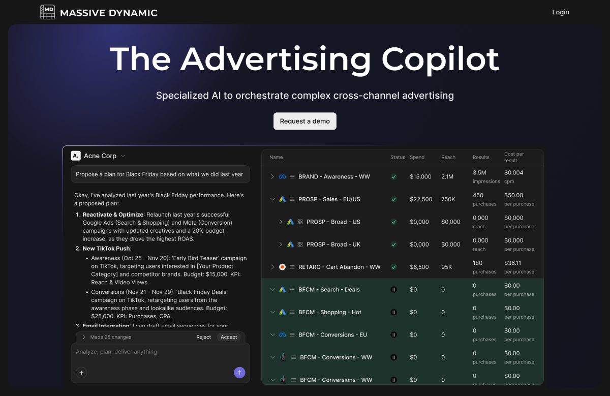Open the Acne Corp account dropdown
Viewport: 610px width, 396px height.
point(123,156)
